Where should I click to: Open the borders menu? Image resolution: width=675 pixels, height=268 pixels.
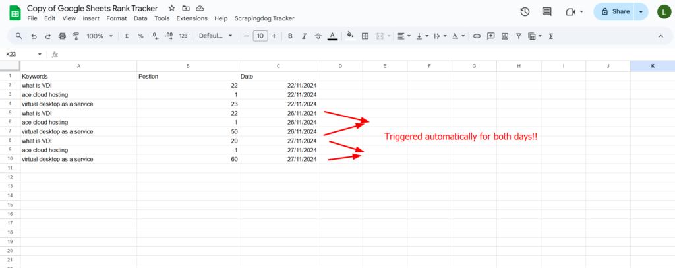(x=365, y=36)
